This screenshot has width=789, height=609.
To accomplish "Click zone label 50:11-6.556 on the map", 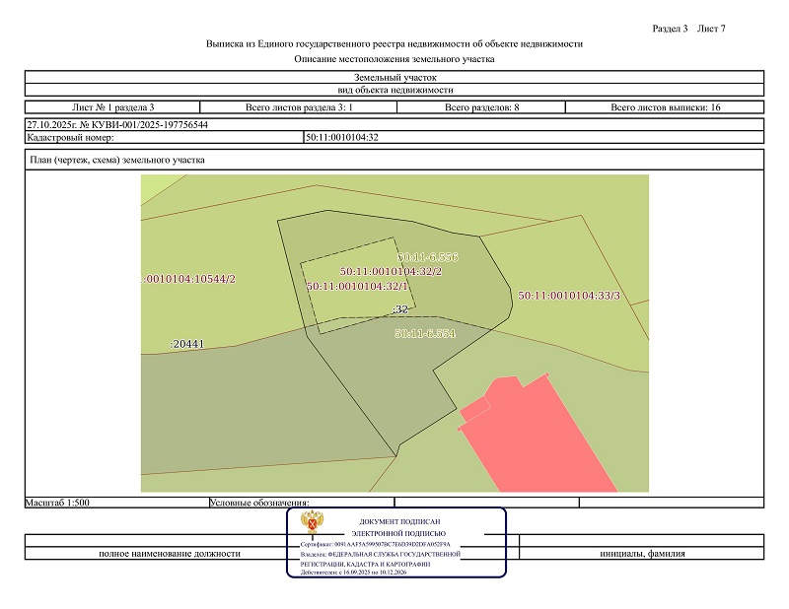I will pyautogui.click(x=427, y=256).
